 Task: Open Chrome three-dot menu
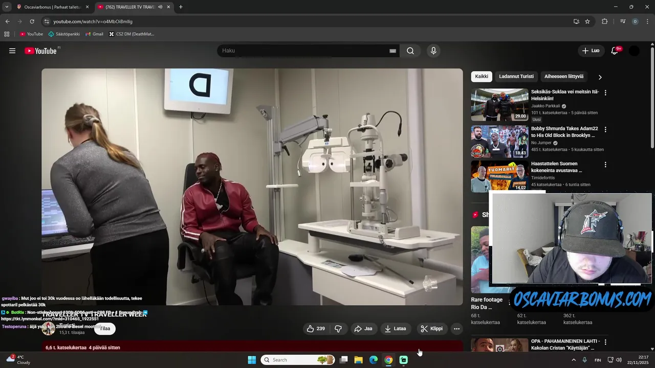point(648,21)
